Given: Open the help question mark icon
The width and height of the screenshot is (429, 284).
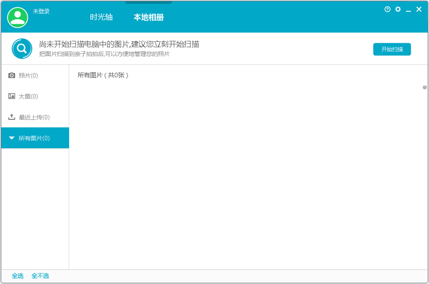Looking at the screenshot, I should click(388, 10).
